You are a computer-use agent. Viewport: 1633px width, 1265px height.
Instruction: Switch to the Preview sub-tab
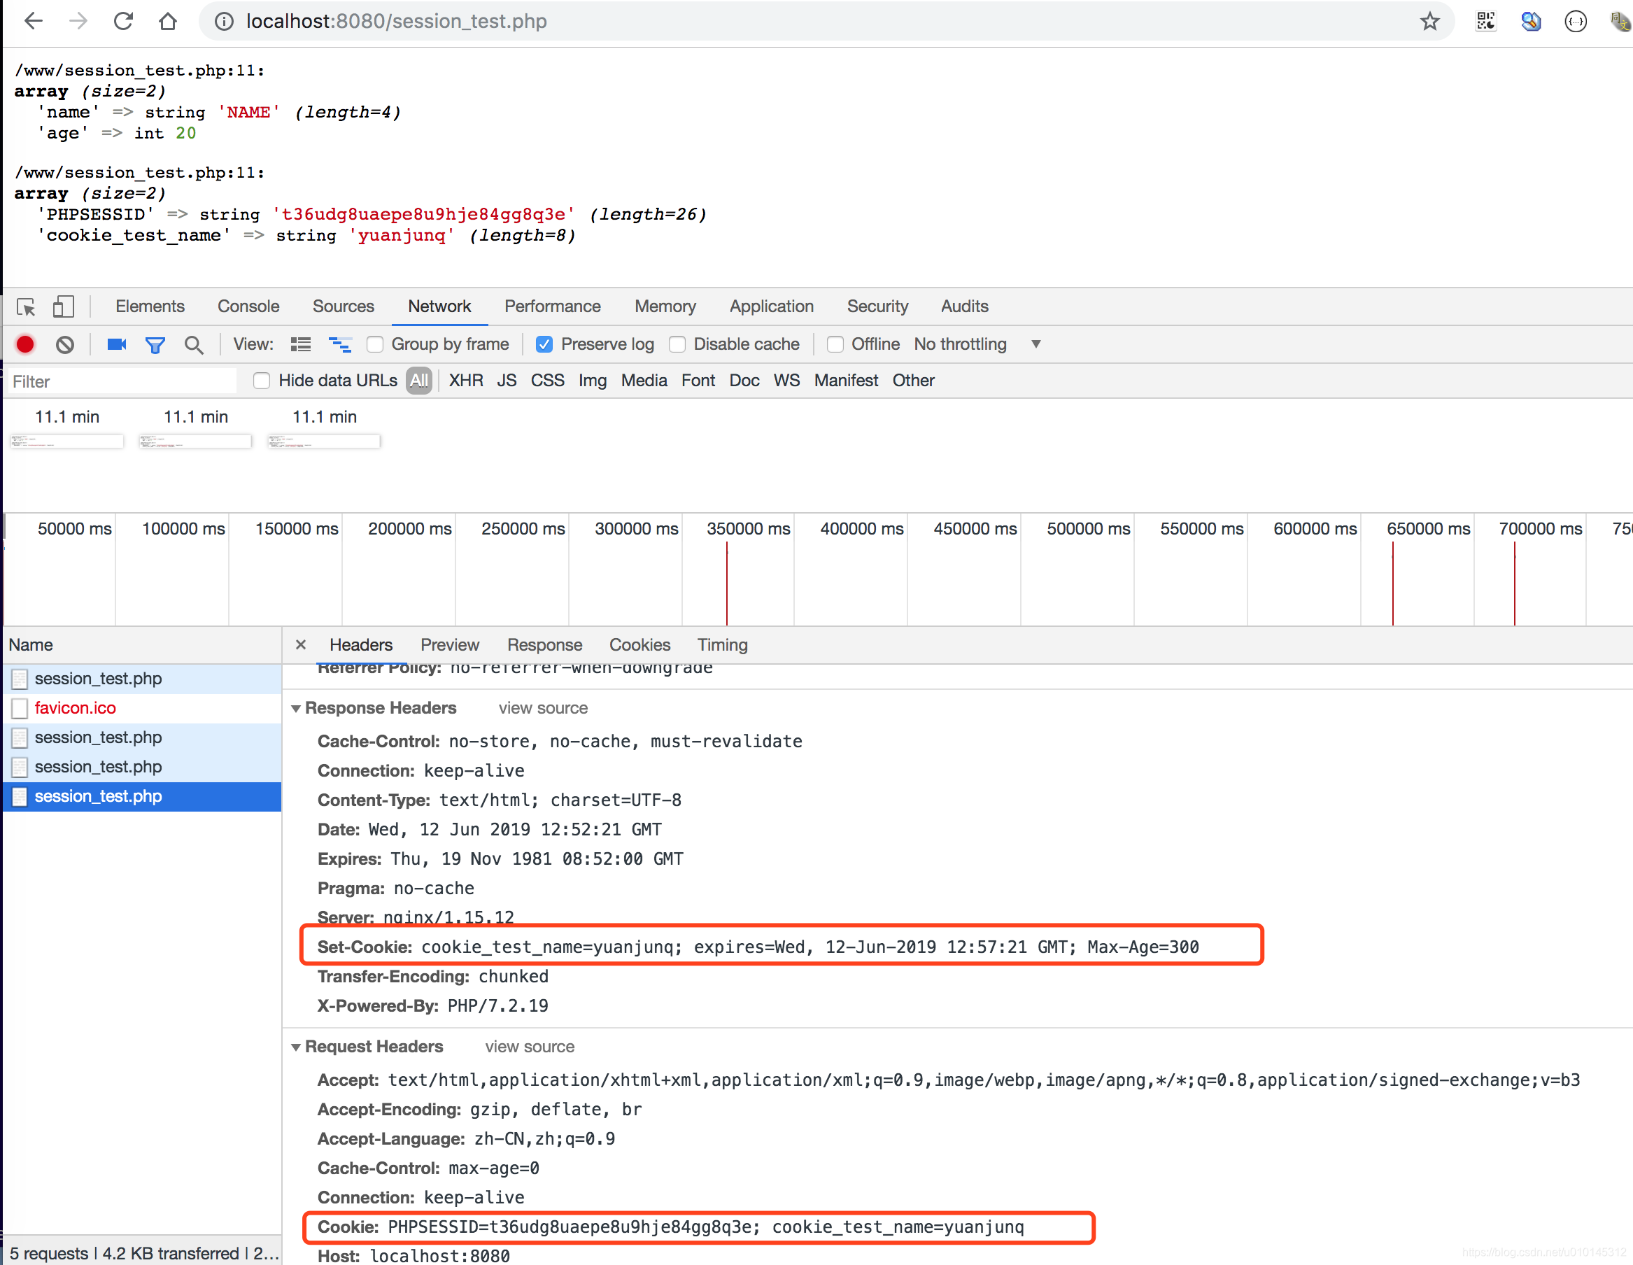click(x=449, y=645)
